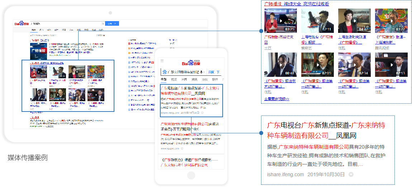
Task: Click the 腾讯视频 source label
Action: pyautogui.click(x=382, y=48)
